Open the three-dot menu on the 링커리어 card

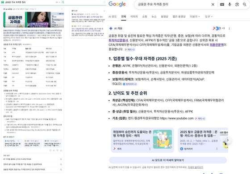coord(217,149)
